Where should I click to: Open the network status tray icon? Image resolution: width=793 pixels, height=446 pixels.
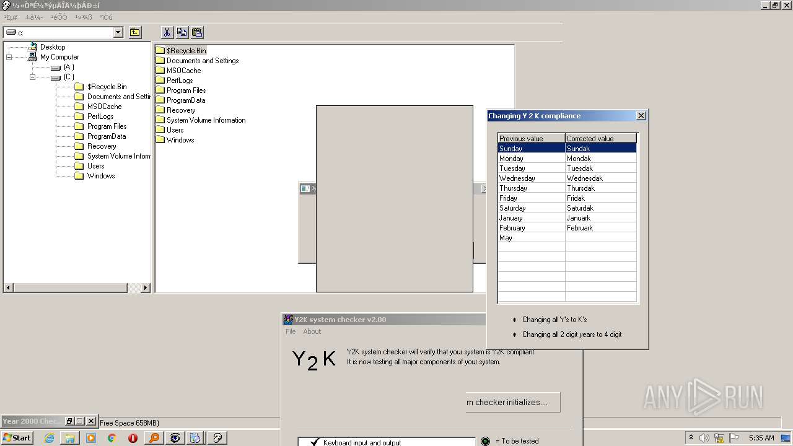tap(719, 438)
